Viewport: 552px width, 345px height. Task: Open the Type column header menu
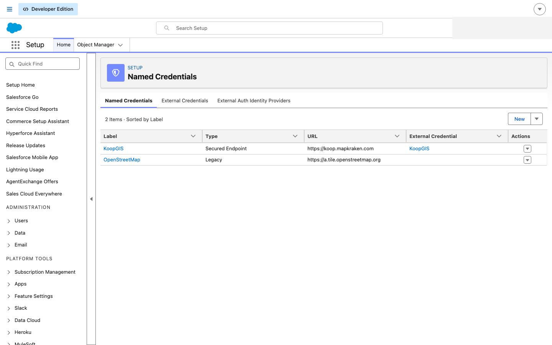tap(295, 136)
